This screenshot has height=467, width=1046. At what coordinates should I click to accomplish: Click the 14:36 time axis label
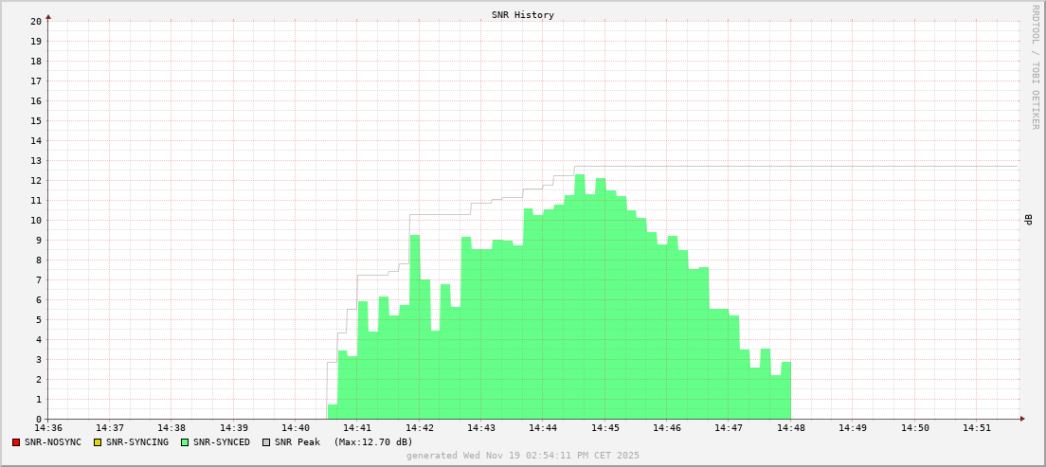pos(48,428)
